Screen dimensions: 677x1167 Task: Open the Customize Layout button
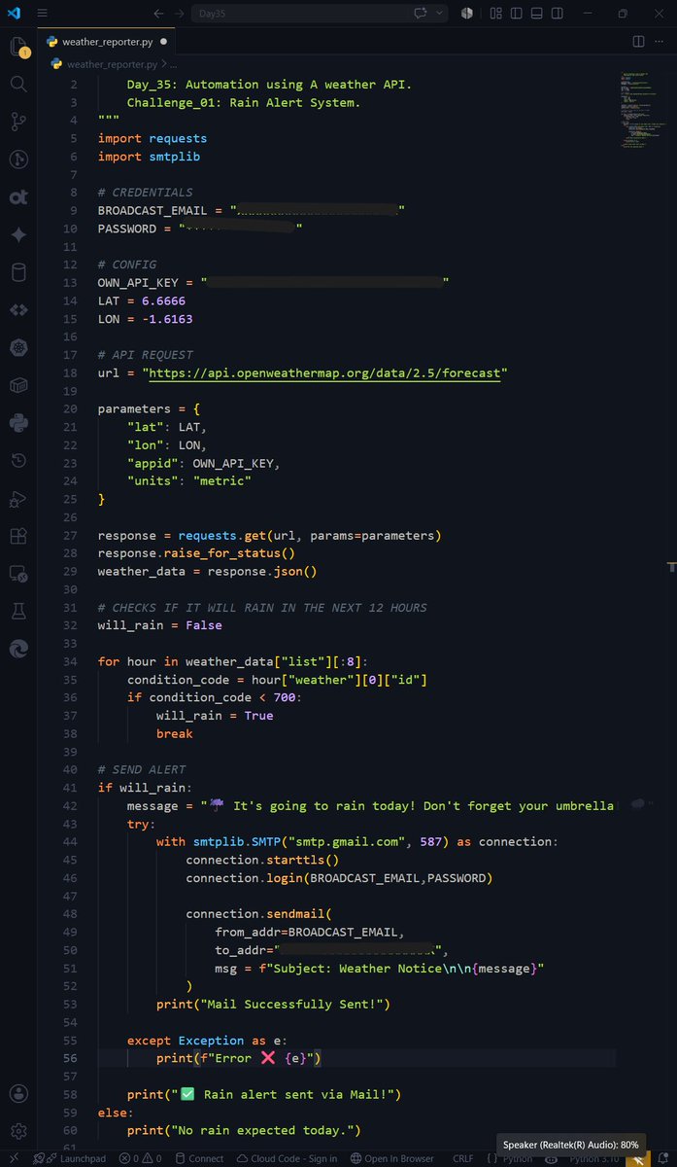click(496, 14)
